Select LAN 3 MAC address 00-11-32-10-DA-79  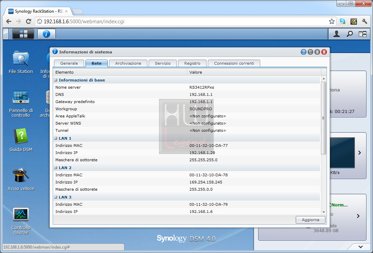tap(209, 204)
